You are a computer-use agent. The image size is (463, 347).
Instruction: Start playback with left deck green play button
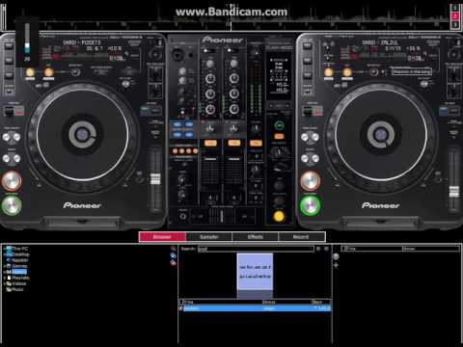tap(12, 205)
